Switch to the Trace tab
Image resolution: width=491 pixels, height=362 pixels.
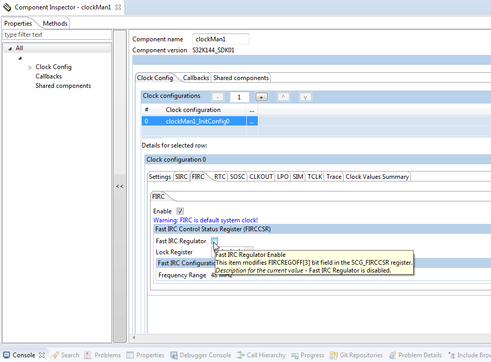[334, 177]
